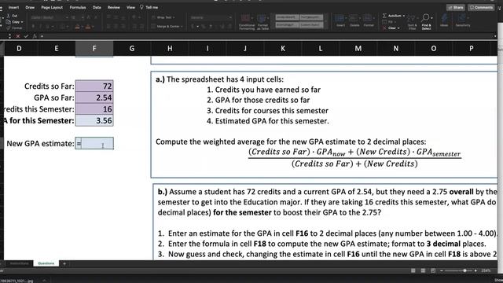This screenshot has height=283, width=503.
Task: Click the Copy button
Action: 13,22
